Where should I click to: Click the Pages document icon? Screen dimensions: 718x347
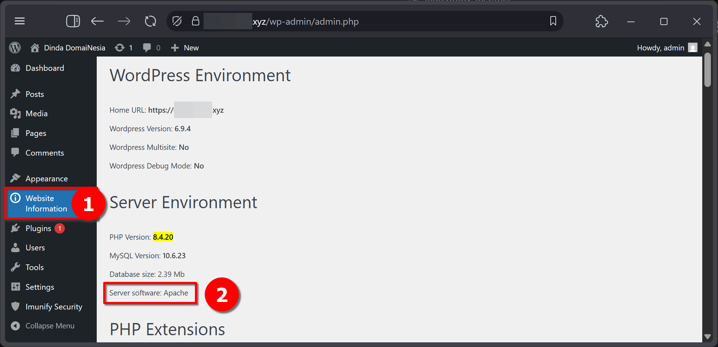tap(15, 133)
